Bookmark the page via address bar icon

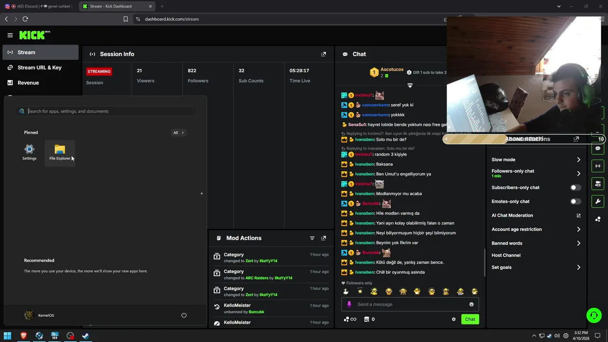click(x=125, y=19)
